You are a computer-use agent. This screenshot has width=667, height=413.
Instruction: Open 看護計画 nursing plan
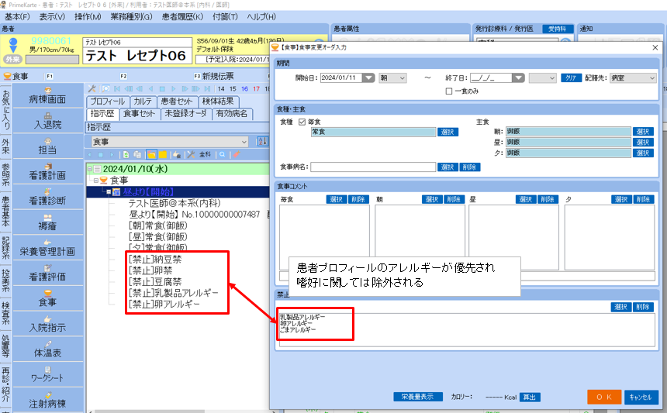47,171
